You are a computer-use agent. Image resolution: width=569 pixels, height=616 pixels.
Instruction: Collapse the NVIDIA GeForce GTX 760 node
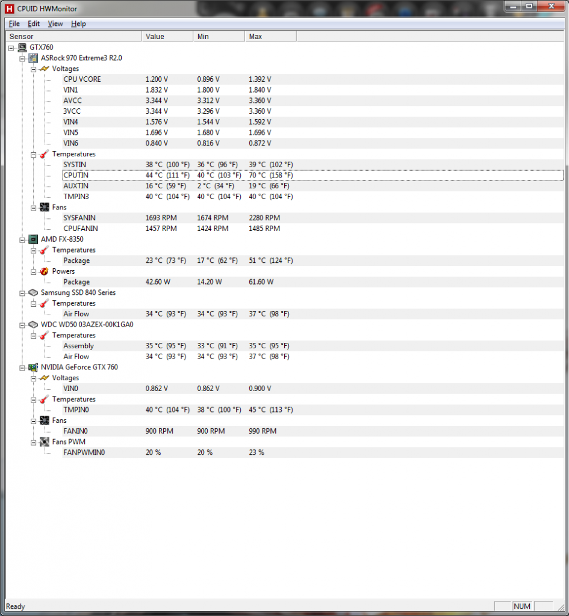tap(22, 368)
